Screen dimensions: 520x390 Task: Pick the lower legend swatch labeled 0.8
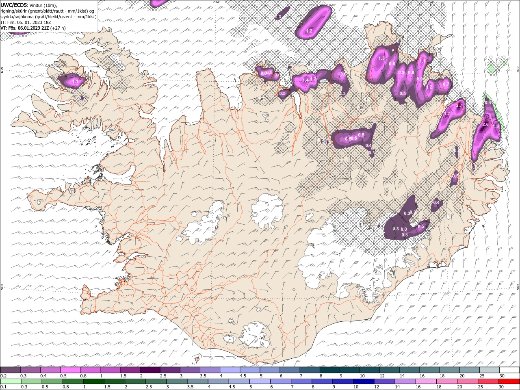tap(72, 381)
